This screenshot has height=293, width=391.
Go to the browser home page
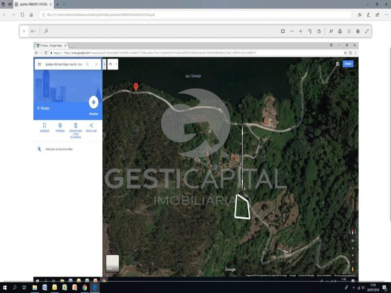click(31, 15)
